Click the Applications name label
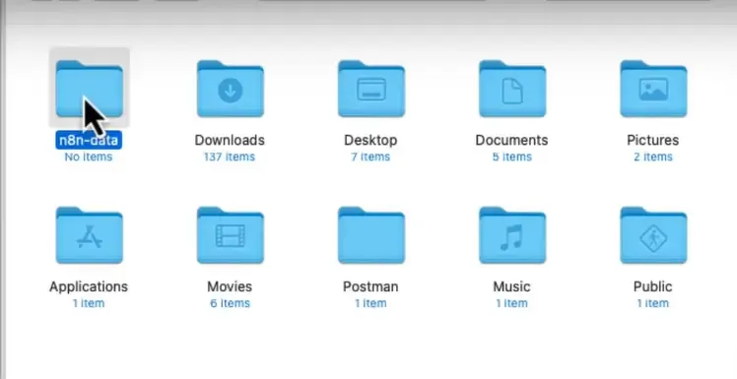Screen dimensions: 737x379 (x=89, y=286)
